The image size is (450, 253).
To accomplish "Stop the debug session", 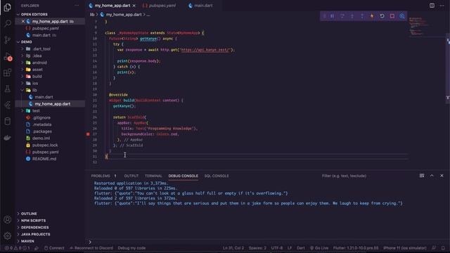I will pyautogui.click(x=392, y=16).
